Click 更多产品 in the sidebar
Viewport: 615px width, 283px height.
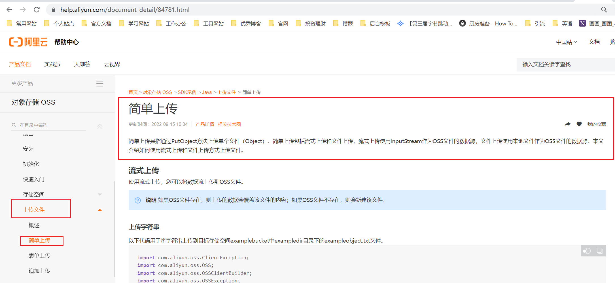click(22, 83)
